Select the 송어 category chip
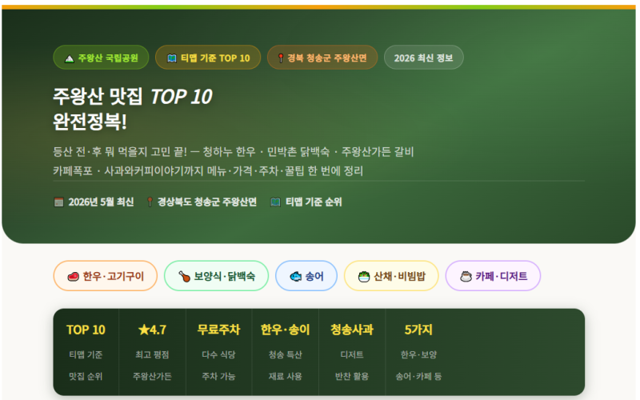The width and height of the screenshot is (640, 400). coord(306,276)
